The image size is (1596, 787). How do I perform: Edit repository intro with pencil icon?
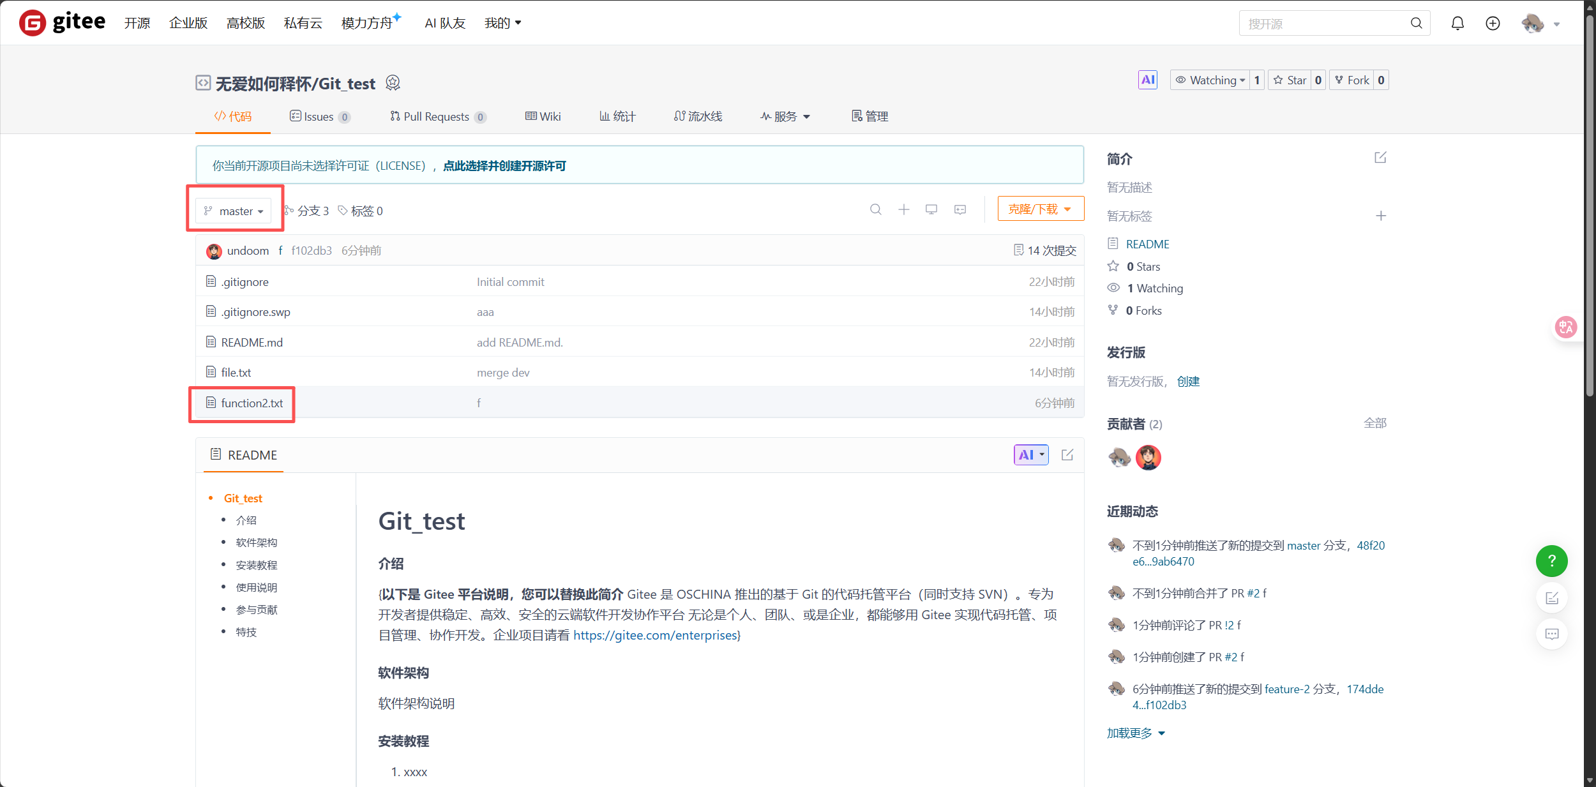coord(1380,158)
